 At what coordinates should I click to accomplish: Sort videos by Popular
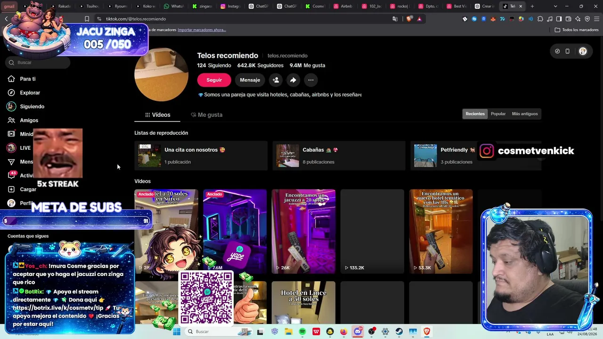click(x=498, y=114)
